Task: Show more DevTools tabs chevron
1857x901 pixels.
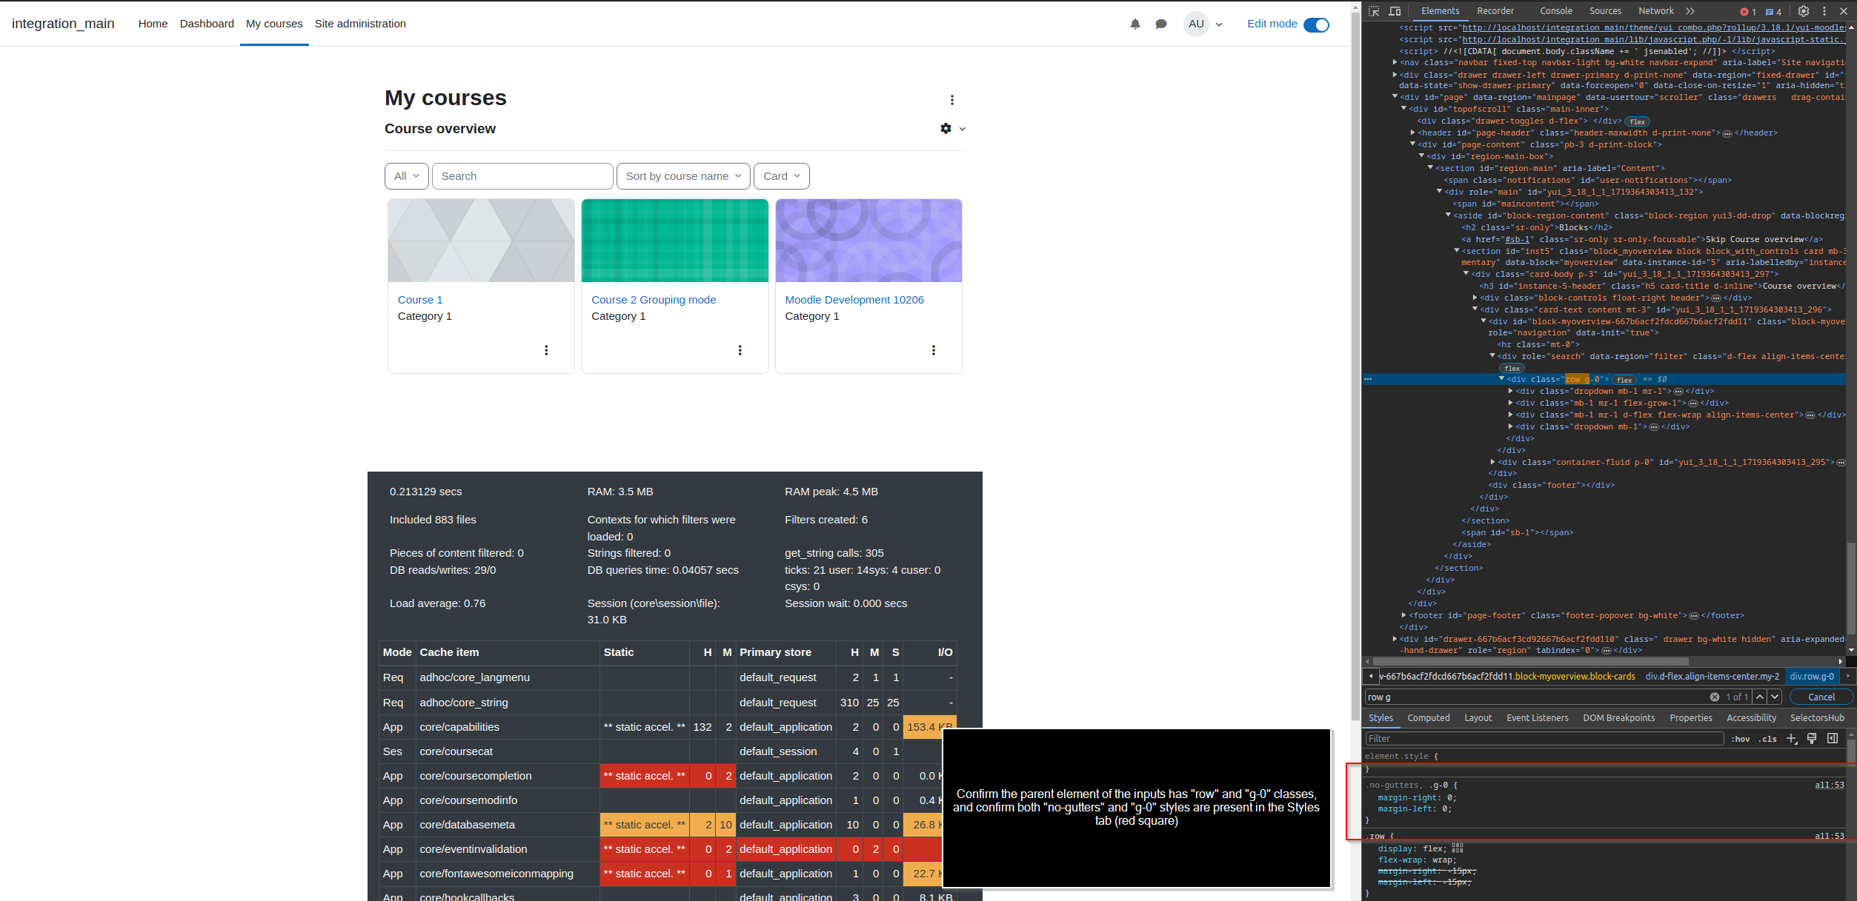Action: [x=1690, y=11]
